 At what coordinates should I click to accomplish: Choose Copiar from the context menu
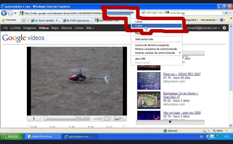click(x=157, y=26)
